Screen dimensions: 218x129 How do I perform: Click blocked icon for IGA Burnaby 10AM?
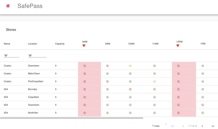point(130,89)
